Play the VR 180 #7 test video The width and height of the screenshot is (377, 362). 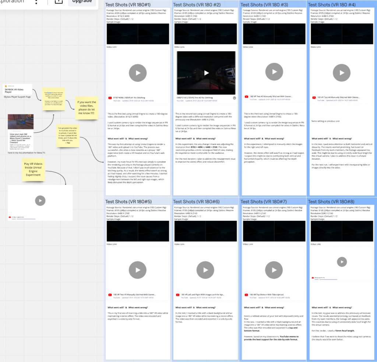274,270
